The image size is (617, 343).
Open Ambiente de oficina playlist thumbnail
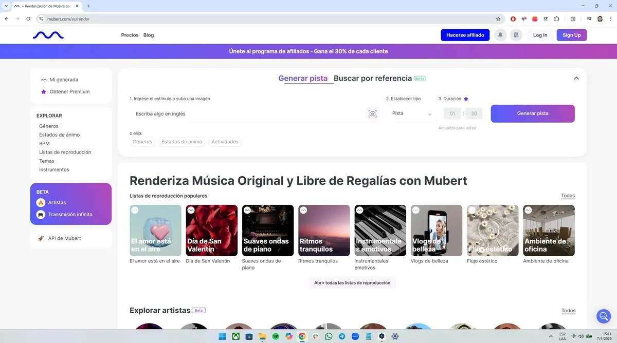coord(549,231)
